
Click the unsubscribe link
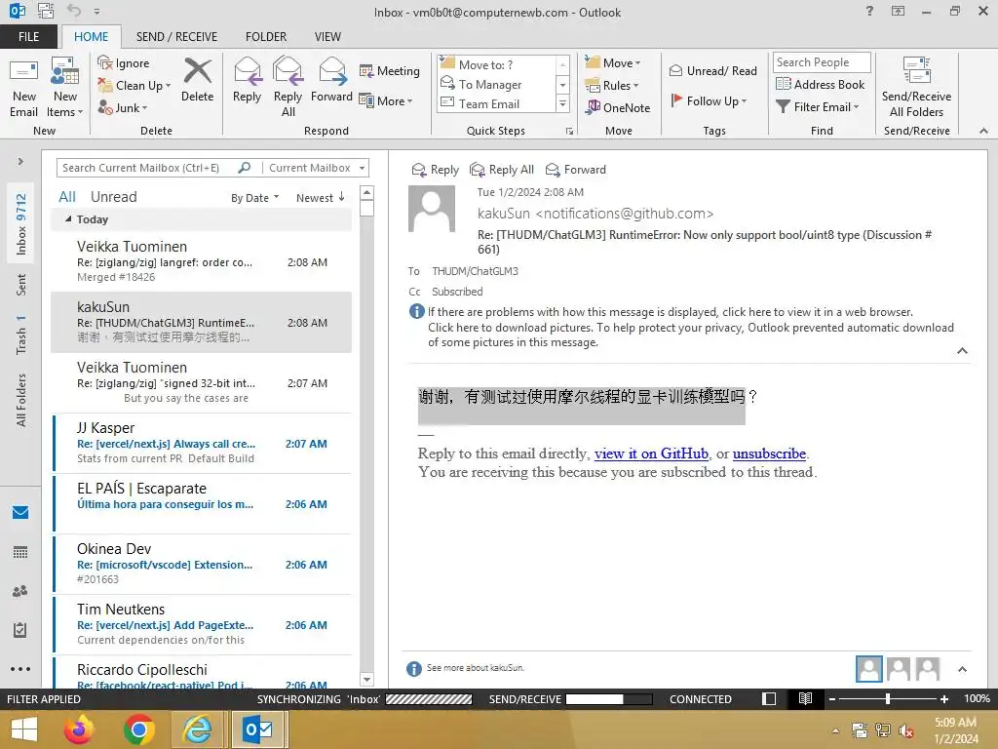click(x=769, y=453)
